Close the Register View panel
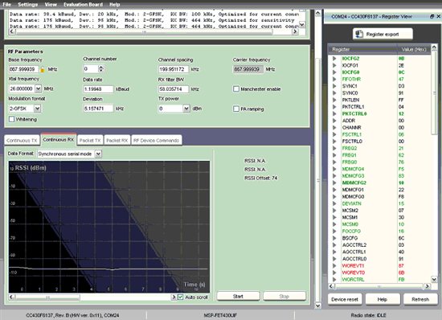Screen dimensions: 442x320 (x=439, y=16)
